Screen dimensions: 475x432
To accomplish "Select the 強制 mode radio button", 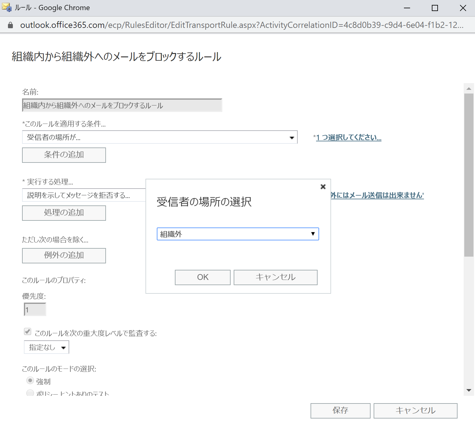I will click(x=30, y=380).
